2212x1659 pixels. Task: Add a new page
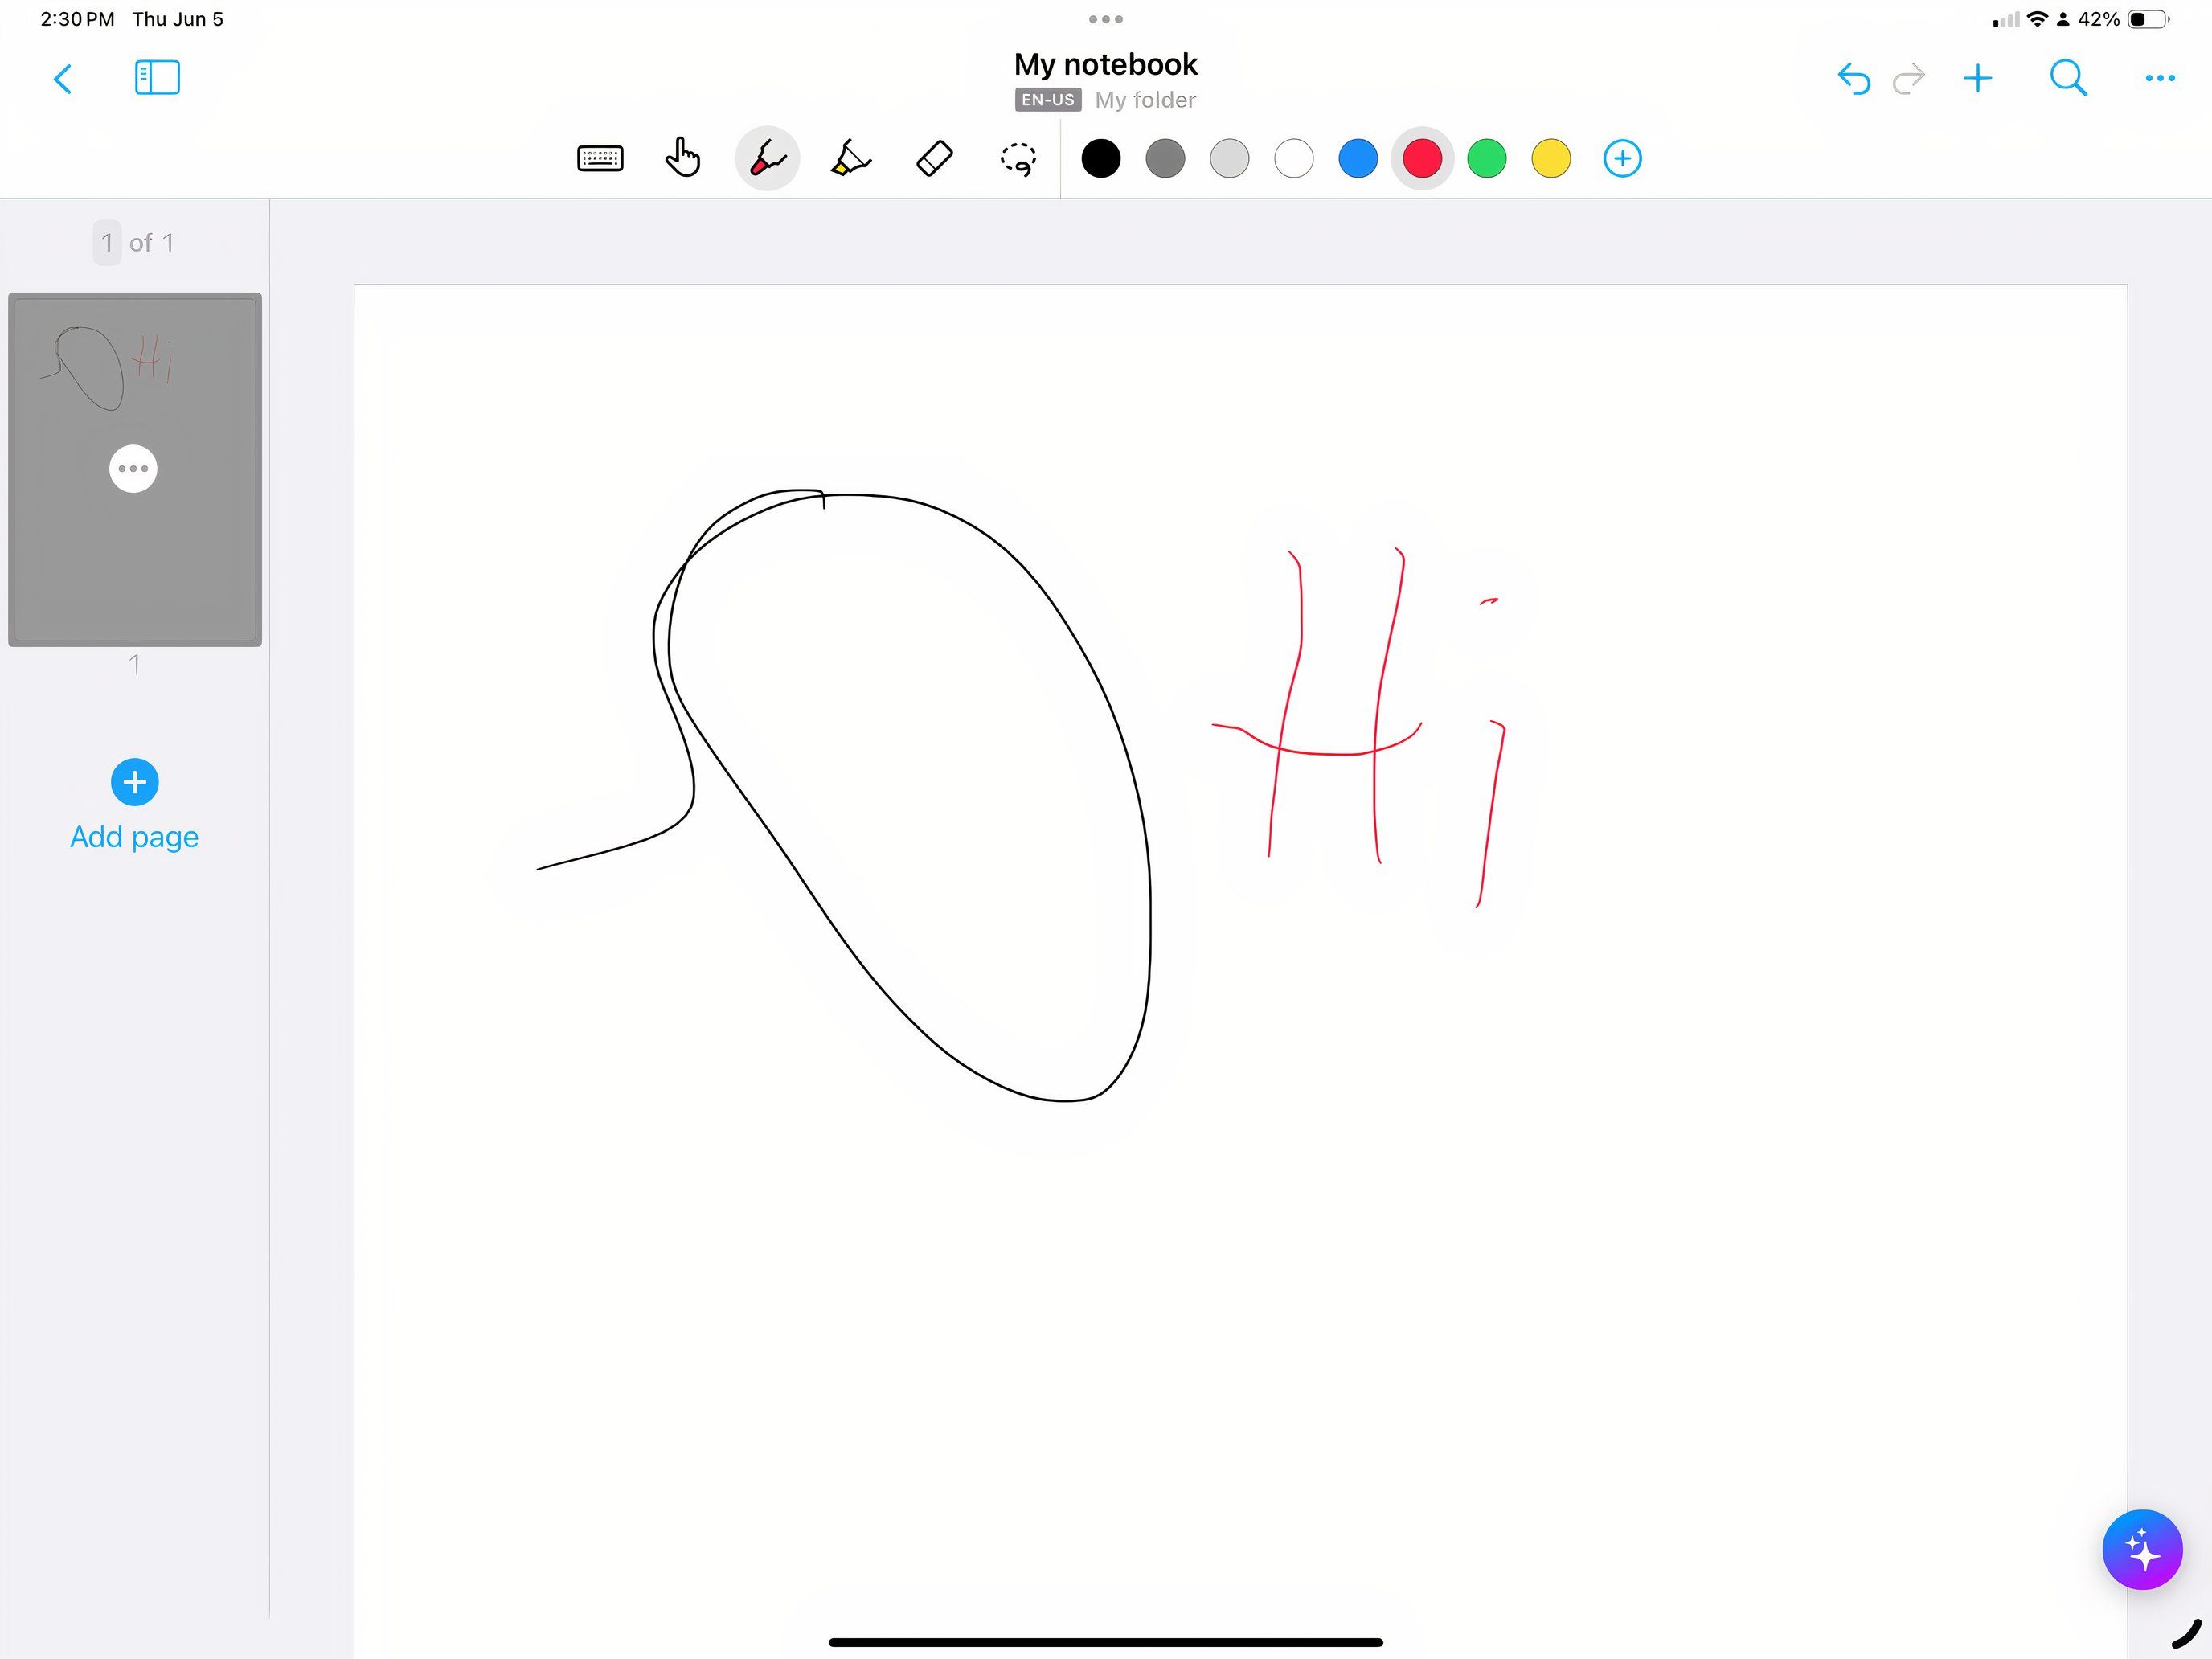(134, 782)
